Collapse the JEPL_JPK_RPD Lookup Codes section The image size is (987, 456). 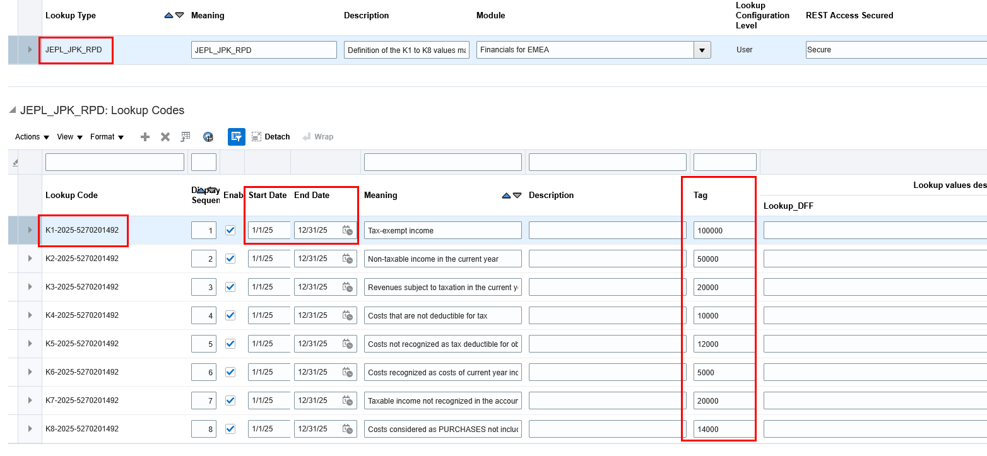13,111
